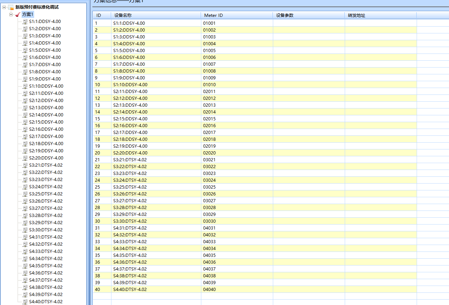The height and width of the screenshot is (305, 449).
Task: Click device icon next to S3:30:DTSY-4.02
Action: [25, 230]
